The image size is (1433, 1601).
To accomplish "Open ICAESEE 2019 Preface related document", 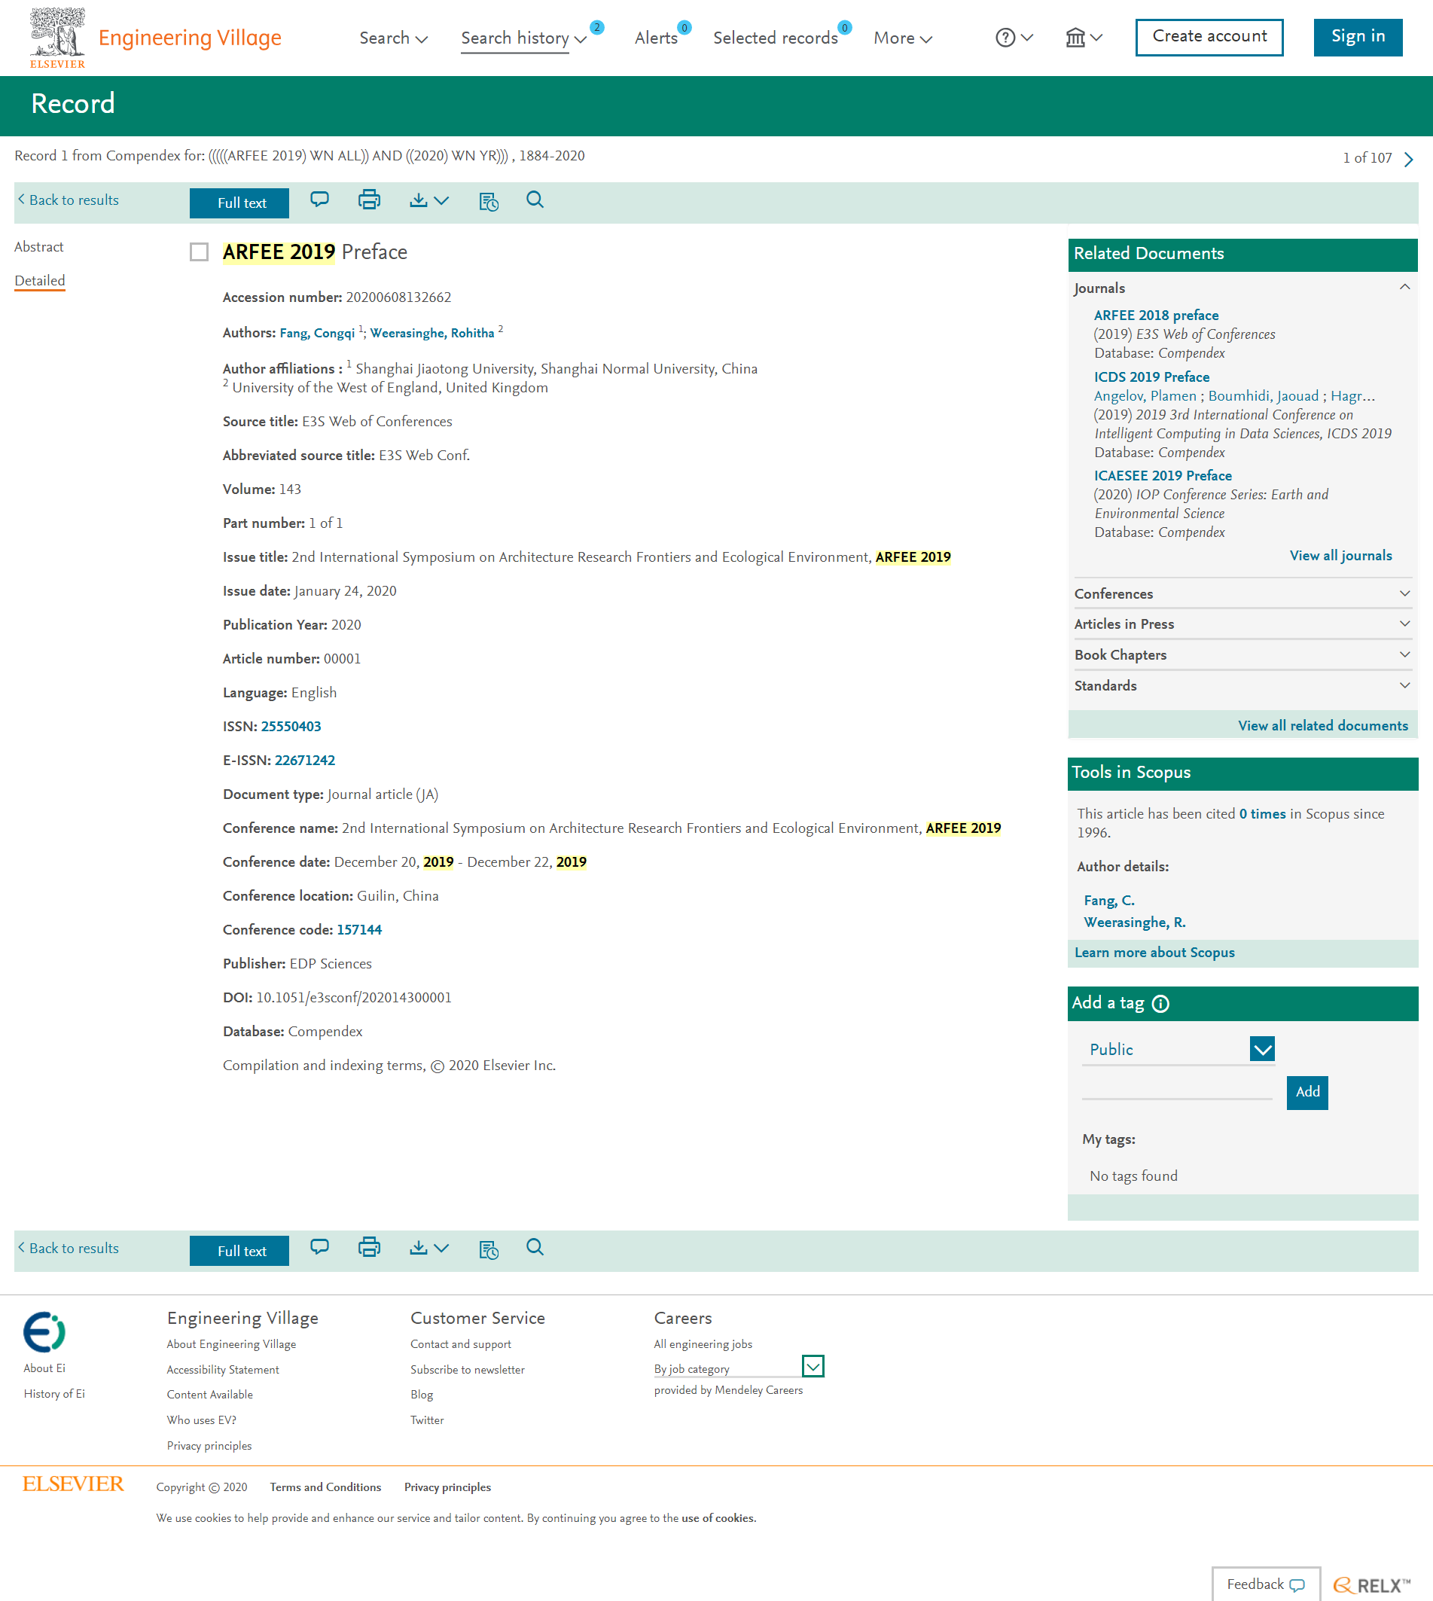I will click(1162, 476).
